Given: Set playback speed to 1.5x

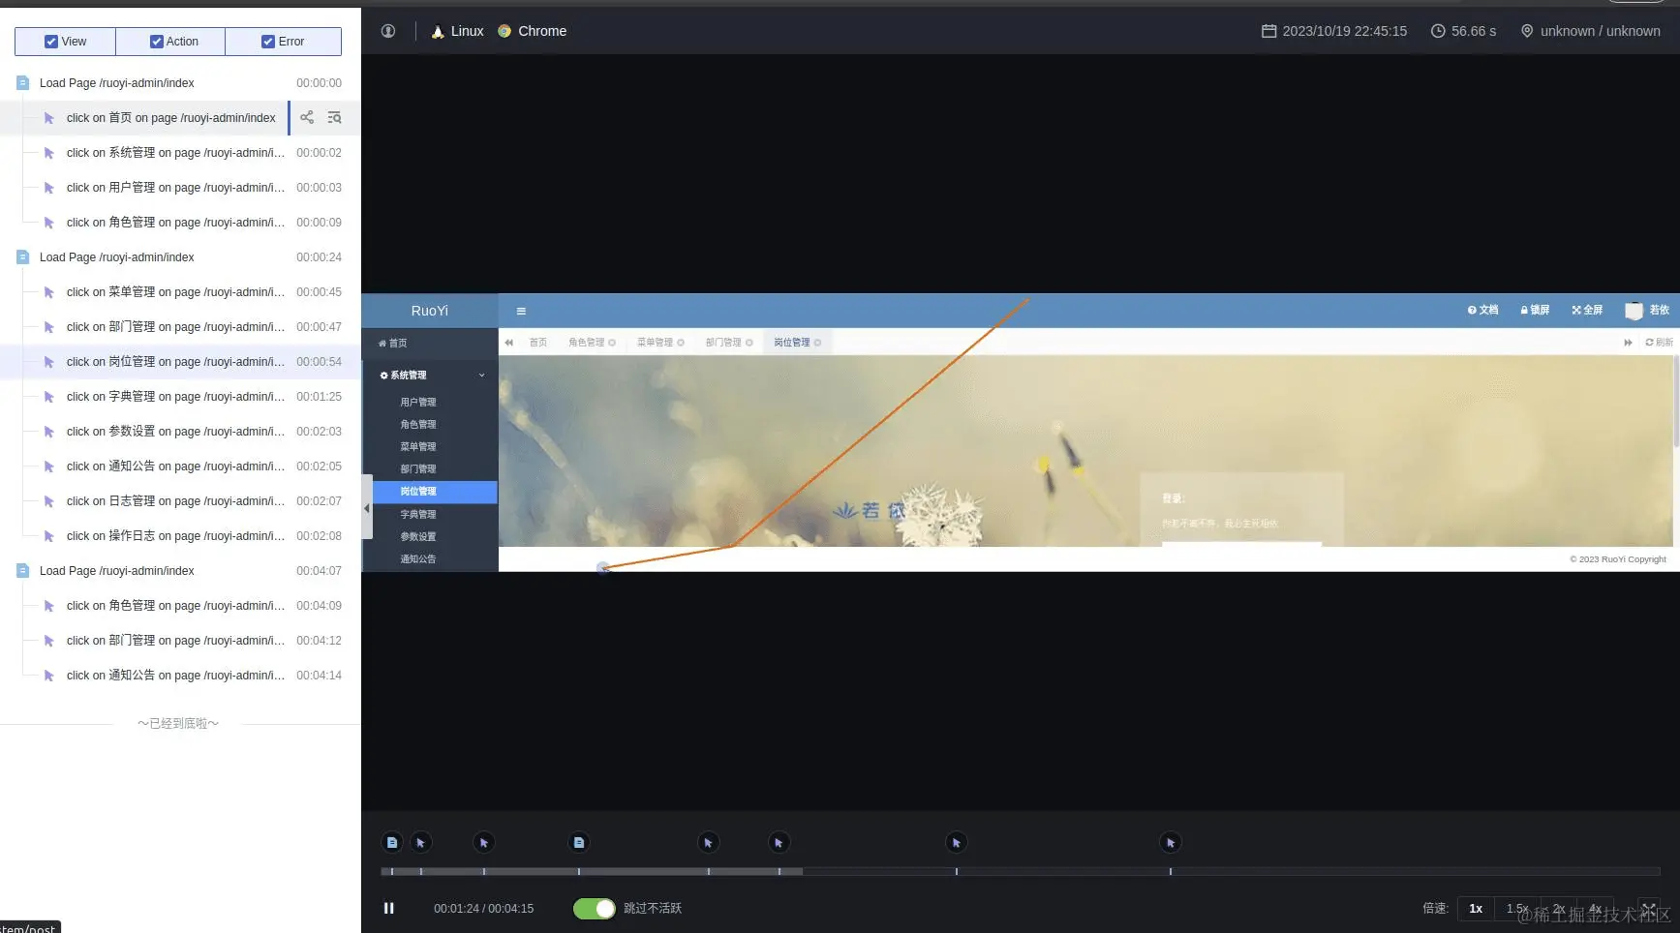Looking at the screenshot, I should click(1516, 909).
